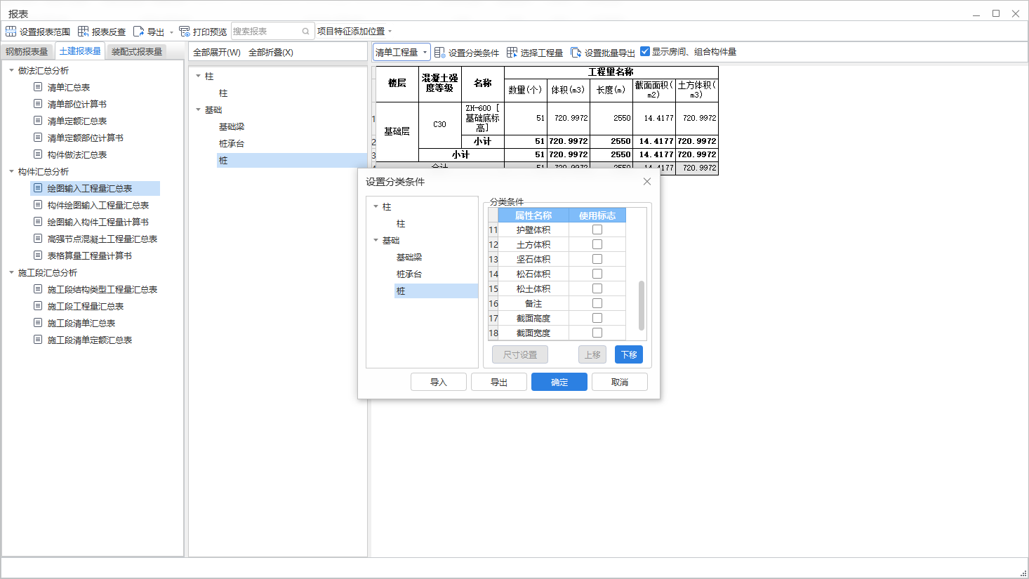Select report icon of 构件绘图输入工程量汇总表
1029x579 pixels.
click(38, 205)
